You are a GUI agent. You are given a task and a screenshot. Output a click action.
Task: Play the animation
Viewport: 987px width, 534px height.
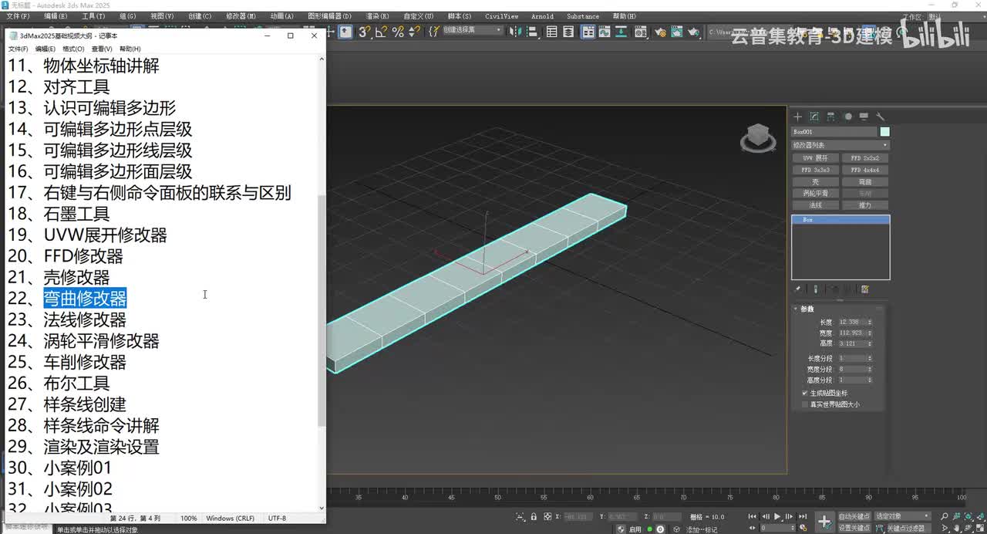[x=777, y=516]
